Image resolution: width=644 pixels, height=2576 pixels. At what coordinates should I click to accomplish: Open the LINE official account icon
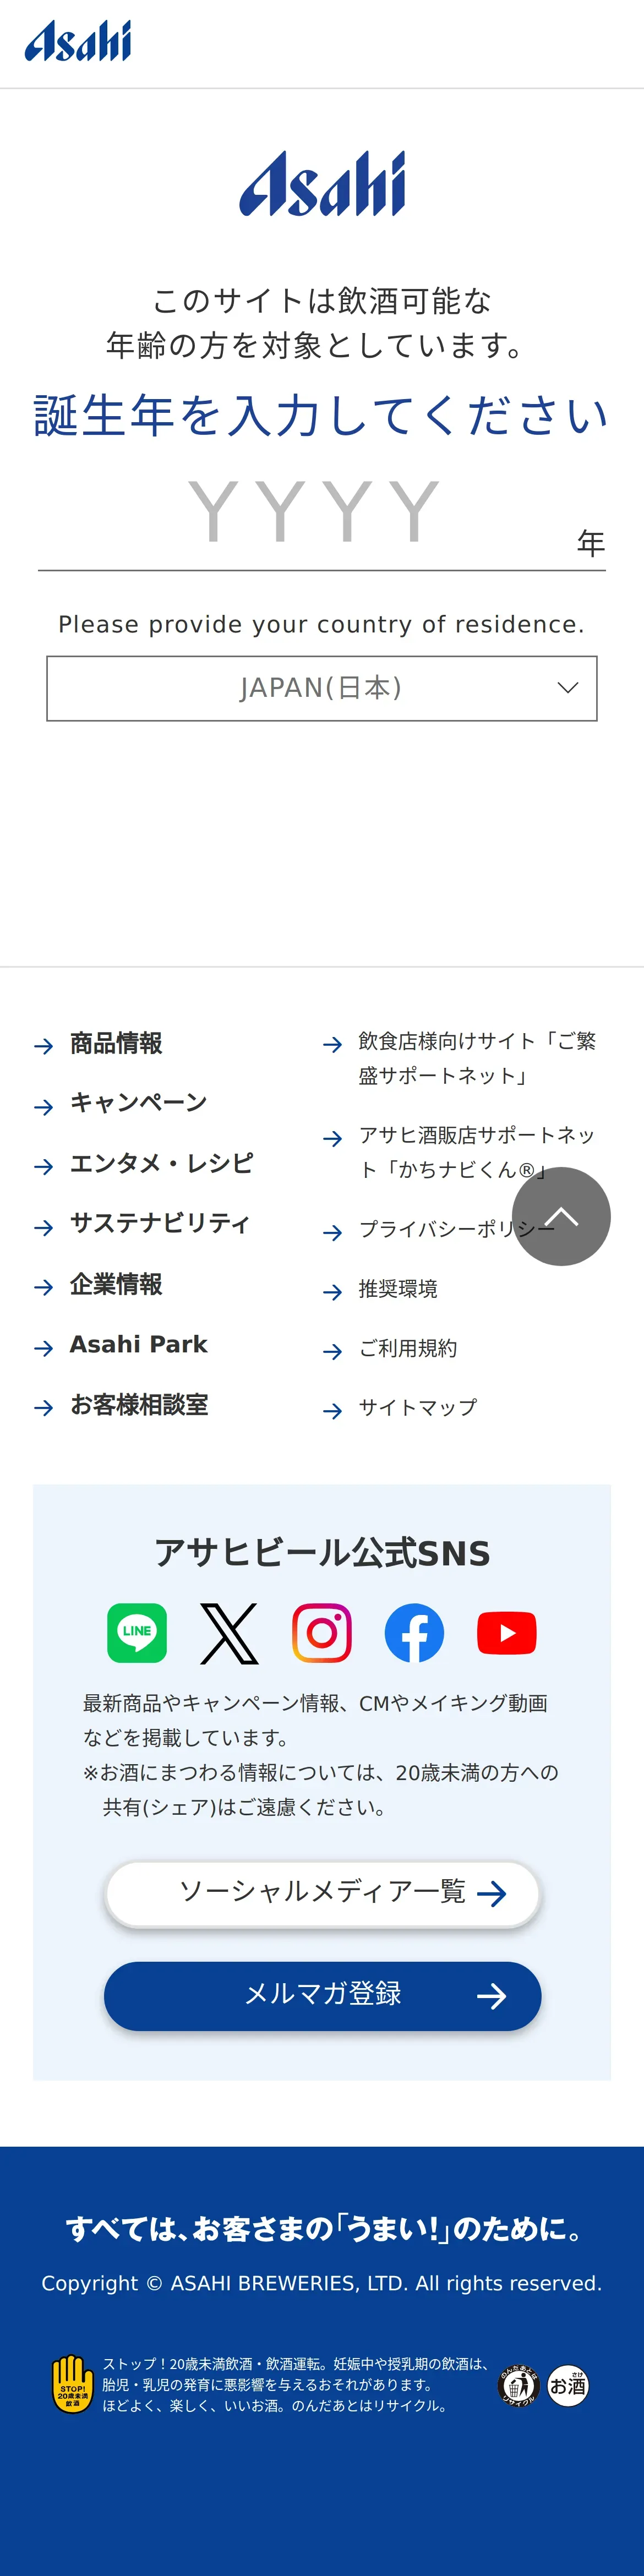[137, 1633]
